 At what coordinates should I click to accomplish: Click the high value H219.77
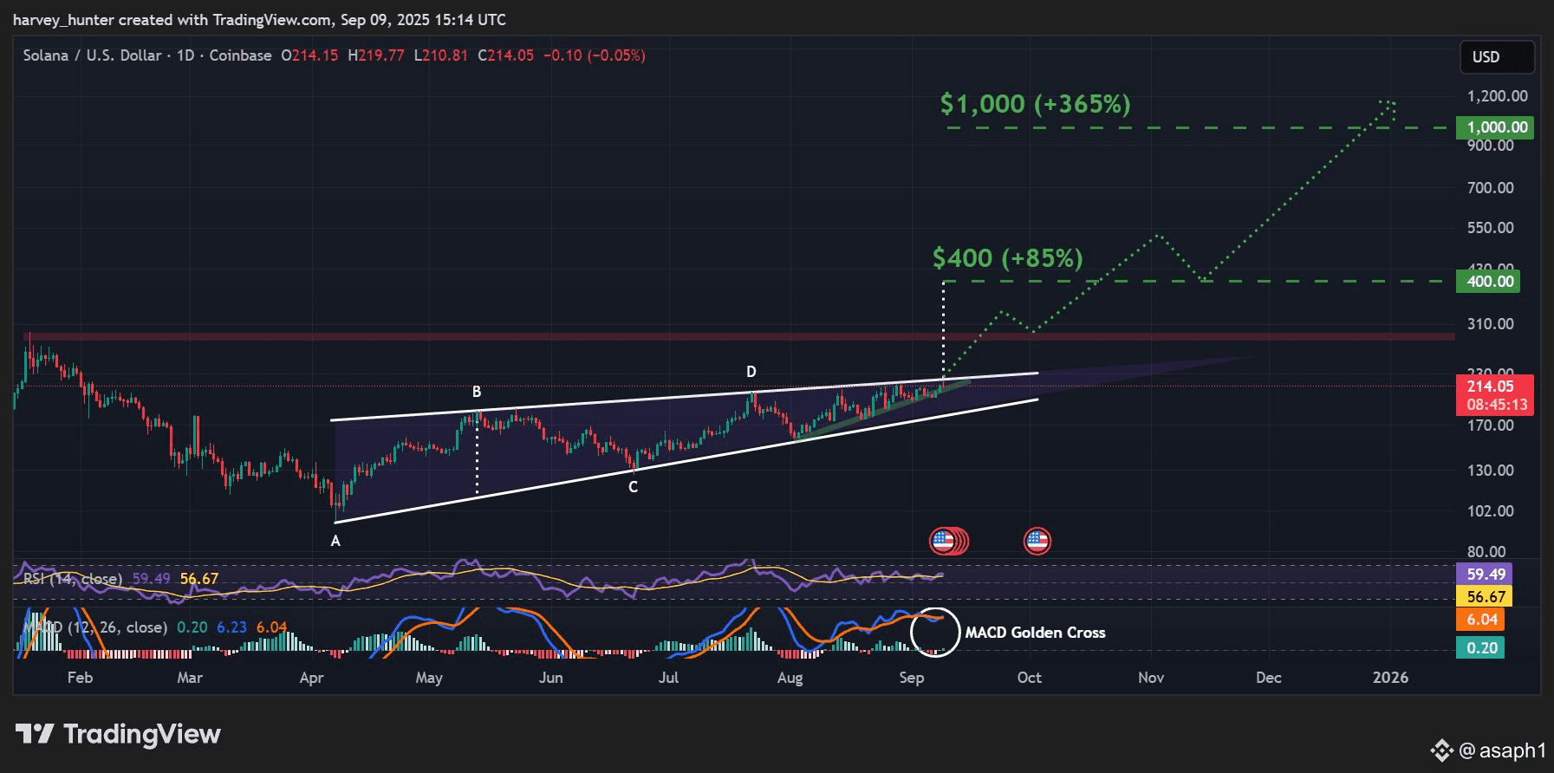[x=376, y=55]
